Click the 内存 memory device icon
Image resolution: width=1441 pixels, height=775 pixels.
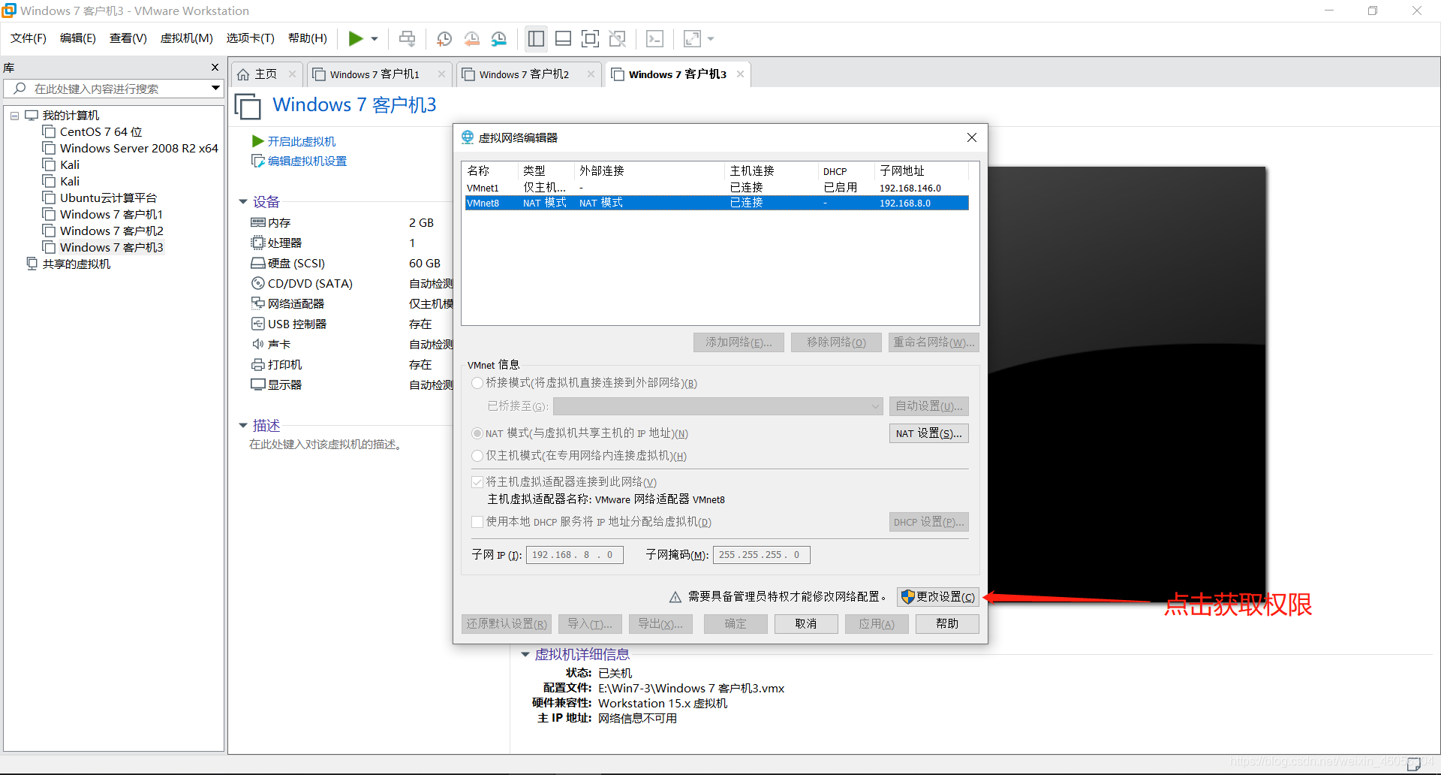point(258,223)
